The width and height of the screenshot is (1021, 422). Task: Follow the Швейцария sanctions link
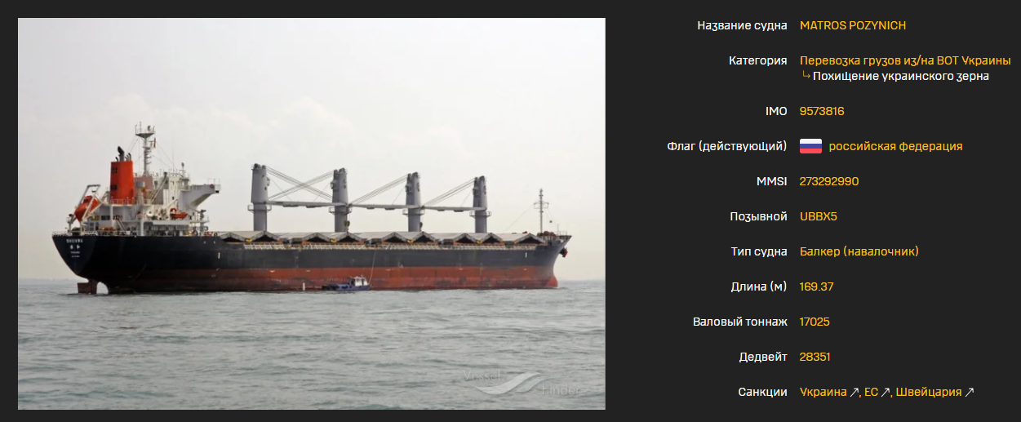(929, 393)
